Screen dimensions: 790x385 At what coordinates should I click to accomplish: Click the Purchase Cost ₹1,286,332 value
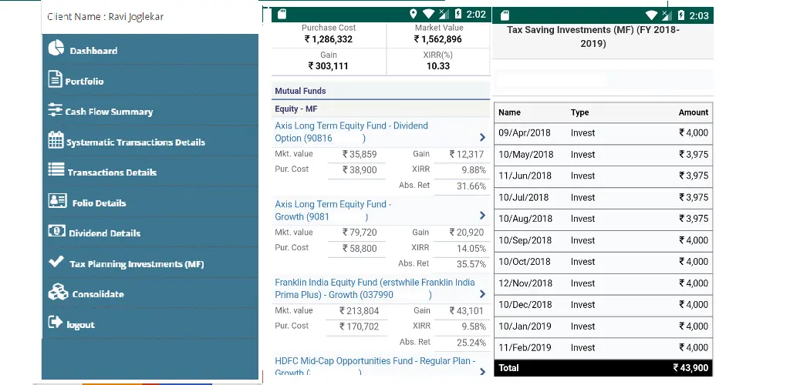pyautogui.click(x=329, y=39)
